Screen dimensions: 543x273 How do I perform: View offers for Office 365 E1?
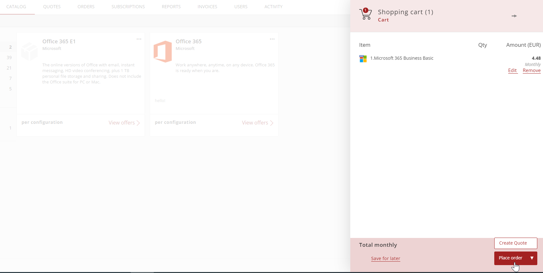pos(124,123)
